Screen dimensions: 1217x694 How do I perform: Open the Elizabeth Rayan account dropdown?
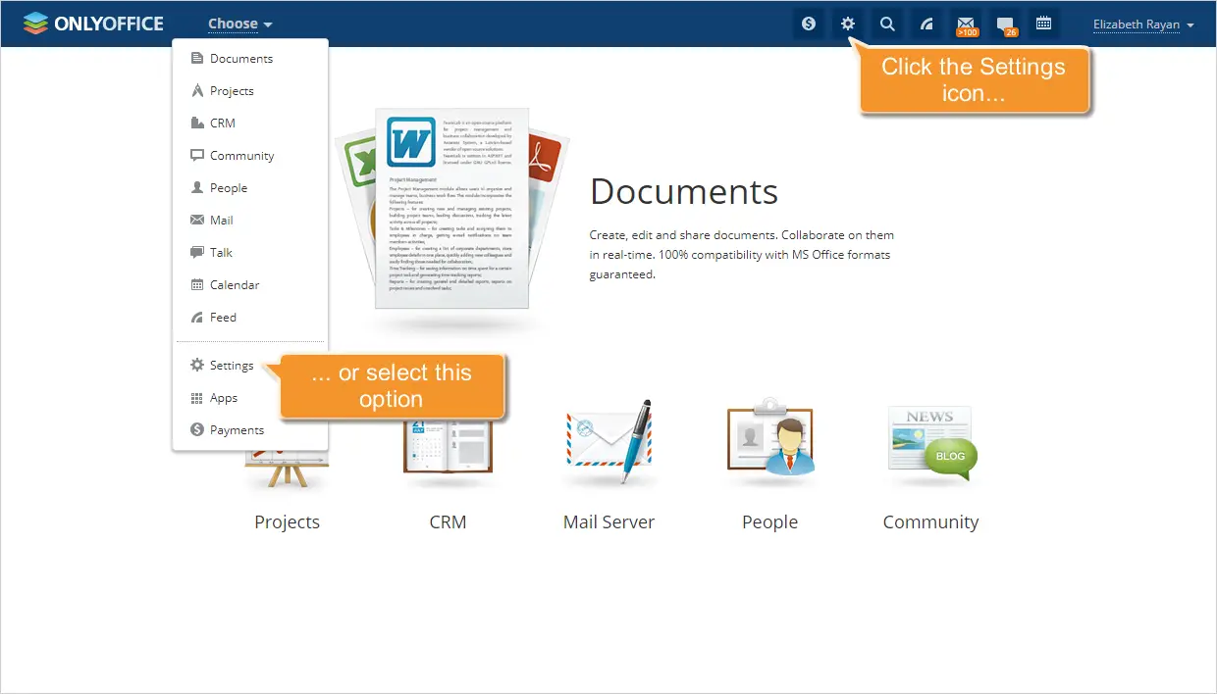click(1141, 25)
